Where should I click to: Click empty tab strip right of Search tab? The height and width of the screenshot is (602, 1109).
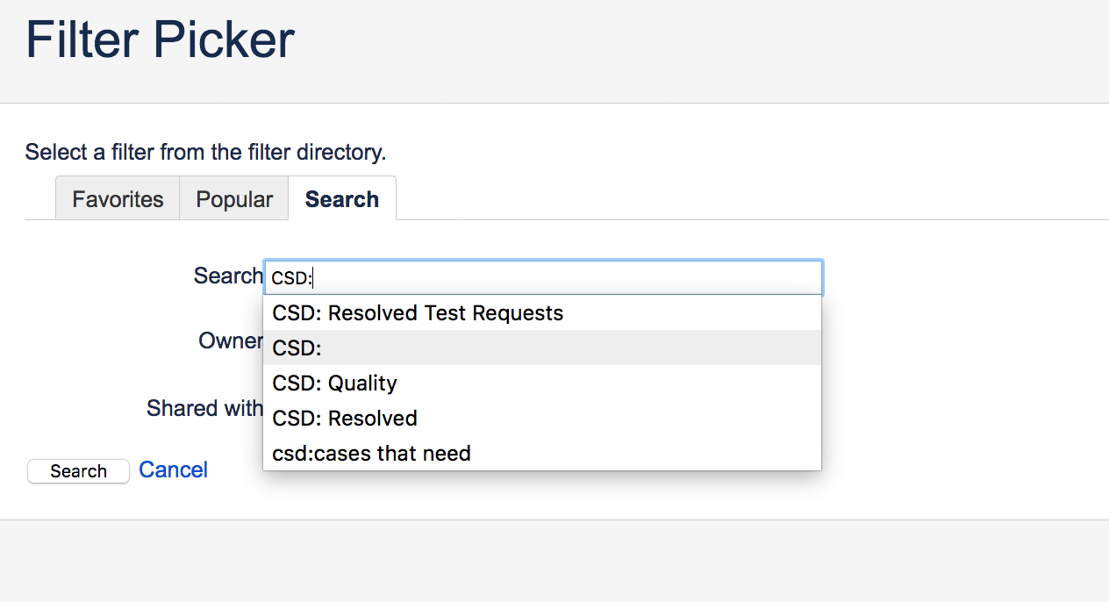point(753,198)
